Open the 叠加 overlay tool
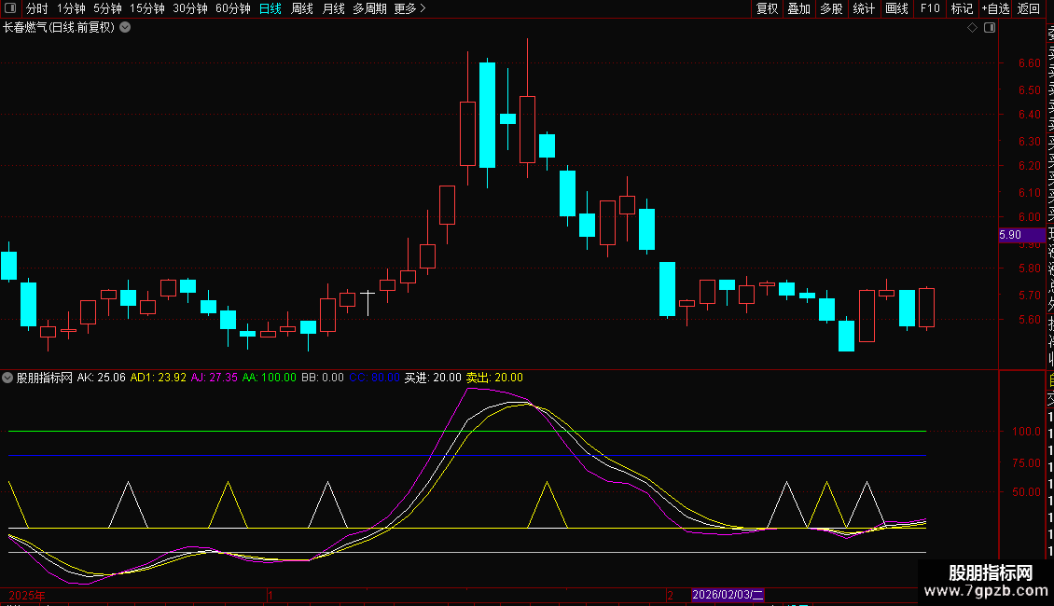The height and width of the screenshot is (606, 1054). tap(798, 8)
